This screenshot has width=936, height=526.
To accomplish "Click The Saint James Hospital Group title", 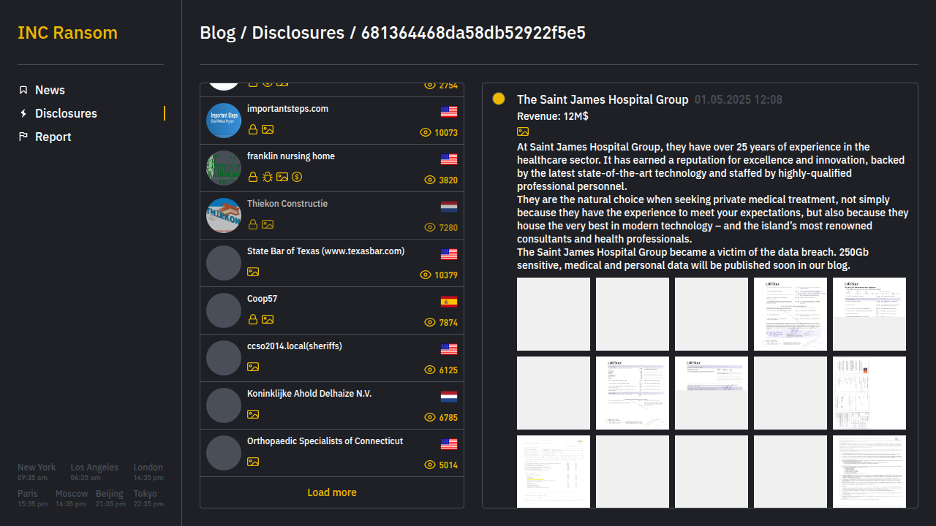I will click(603, 99).
